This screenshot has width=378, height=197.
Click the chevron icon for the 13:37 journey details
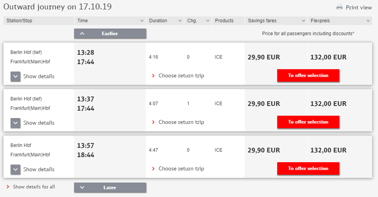pos(16,123)
